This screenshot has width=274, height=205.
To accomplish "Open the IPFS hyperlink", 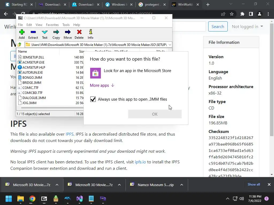I will [x=69, y=134].
